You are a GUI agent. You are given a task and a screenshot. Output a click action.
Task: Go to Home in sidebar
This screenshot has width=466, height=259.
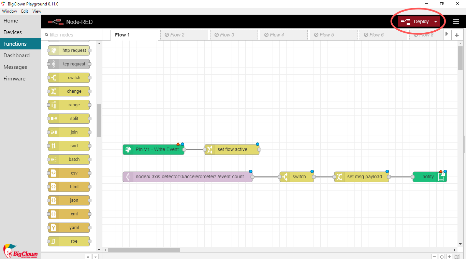tap(20, 21)
